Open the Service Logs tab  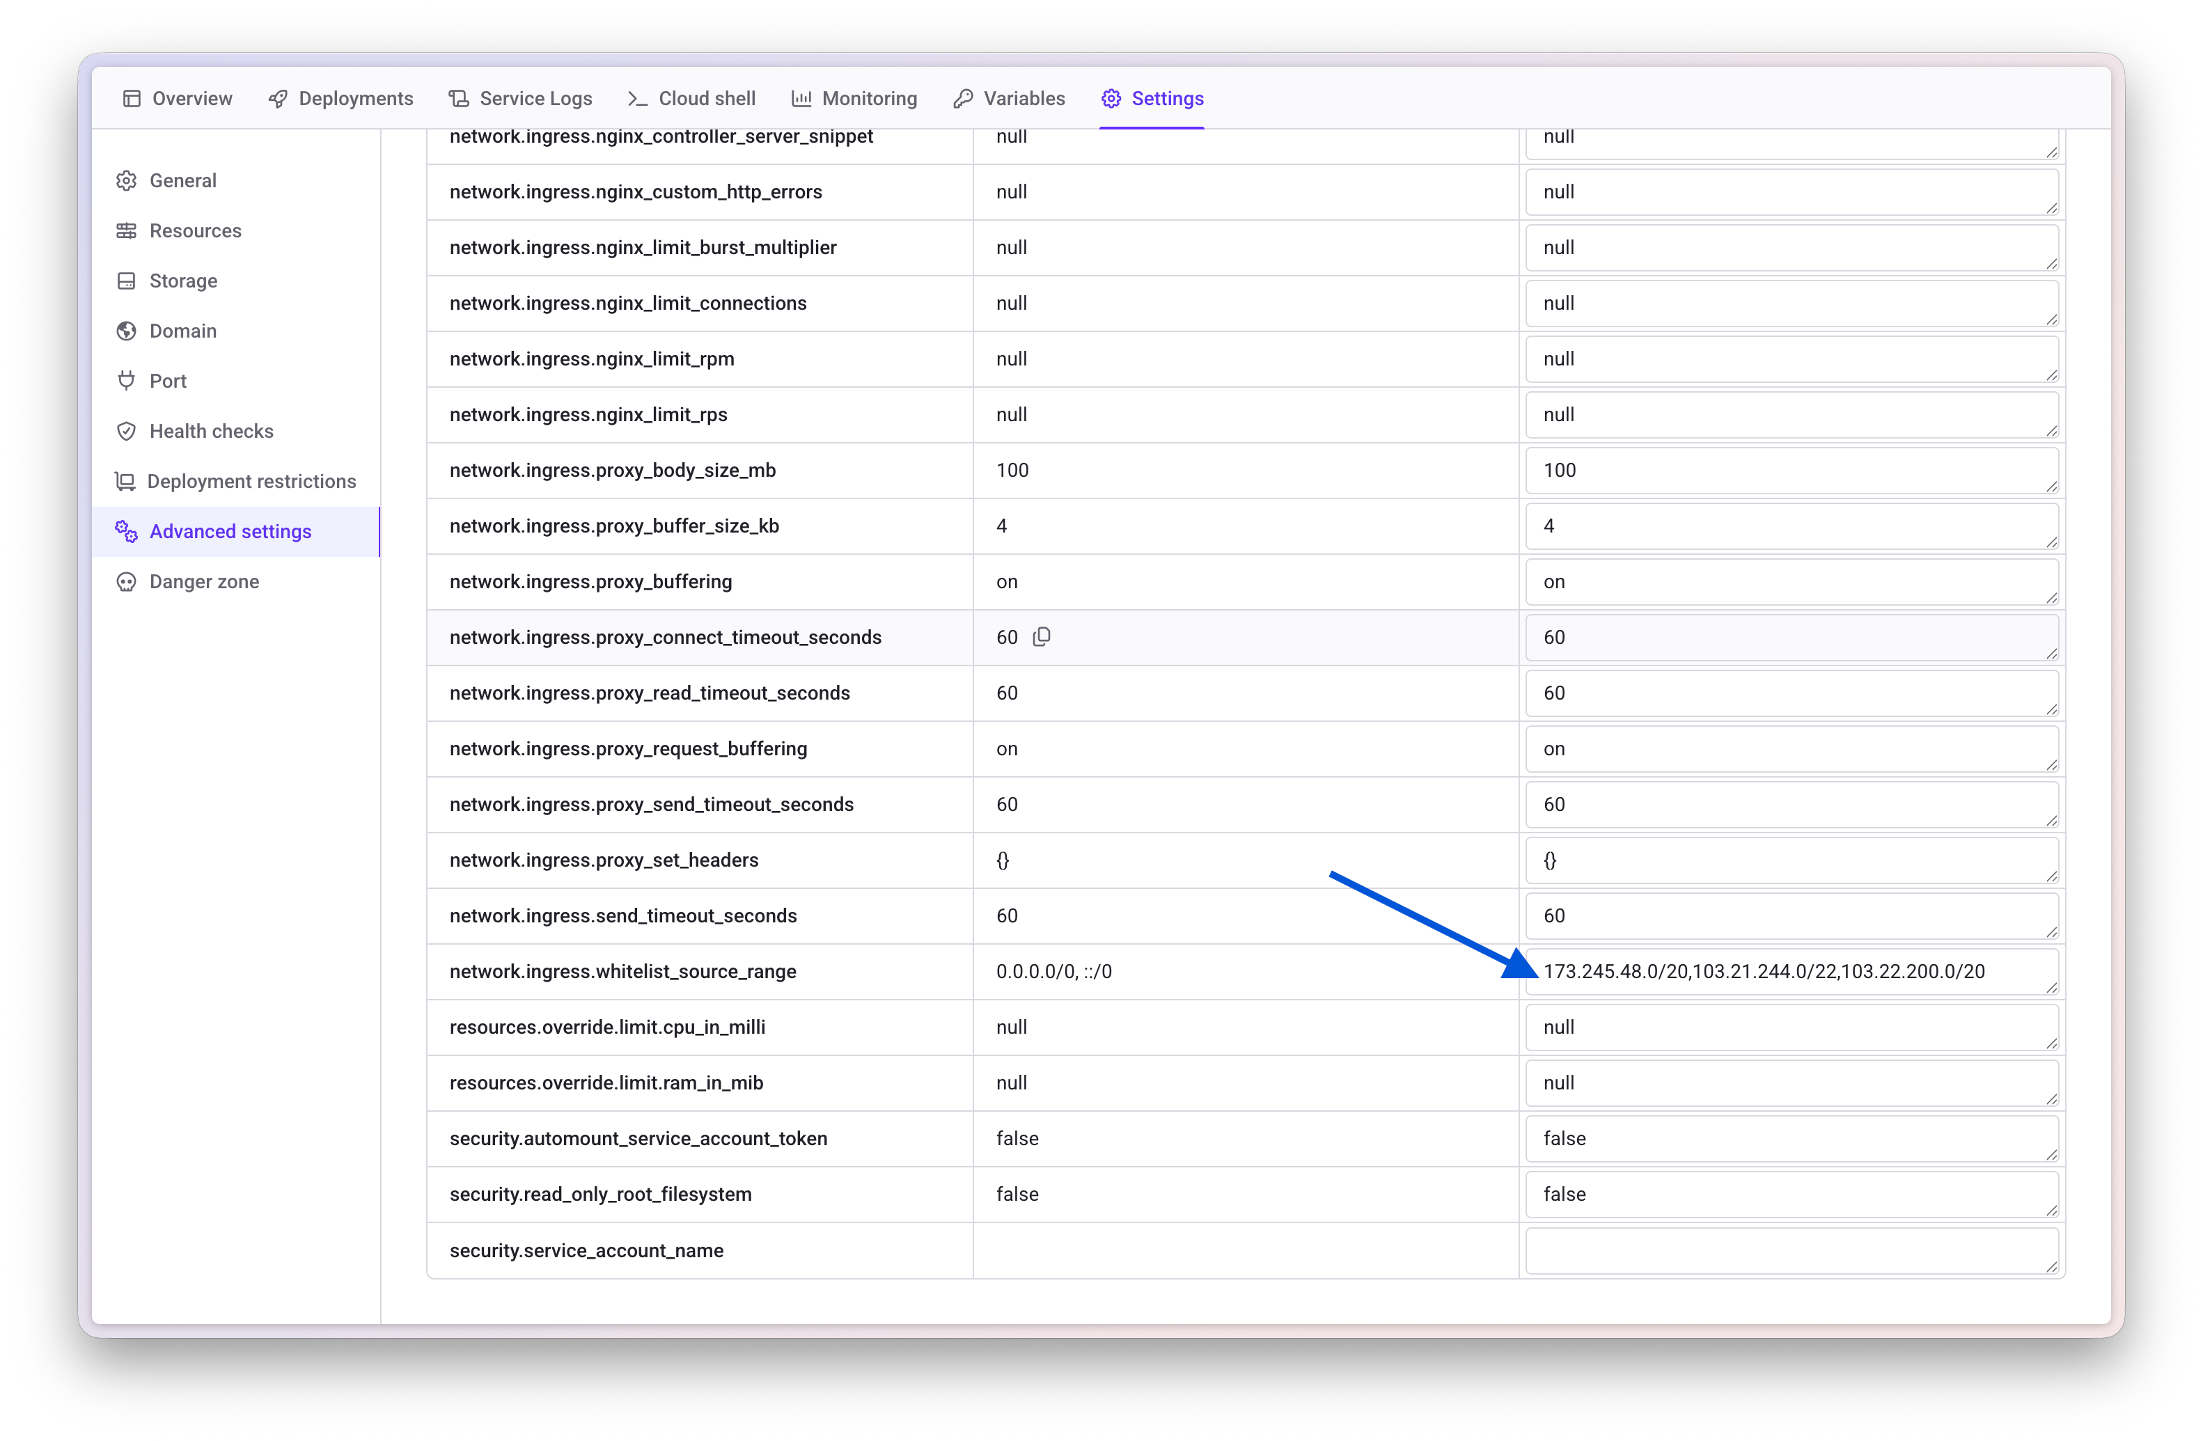point(520,98)
